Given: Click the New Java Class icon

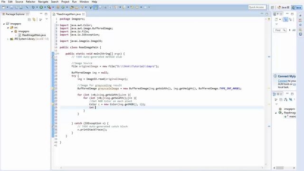Looking at the screenshot, I should [x=63, y=8].
